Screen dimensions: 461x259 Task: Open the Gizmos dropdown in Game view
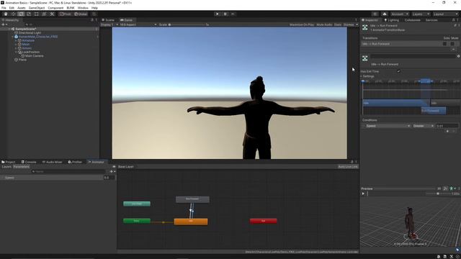pyautogui.click(x=351, y=24)
